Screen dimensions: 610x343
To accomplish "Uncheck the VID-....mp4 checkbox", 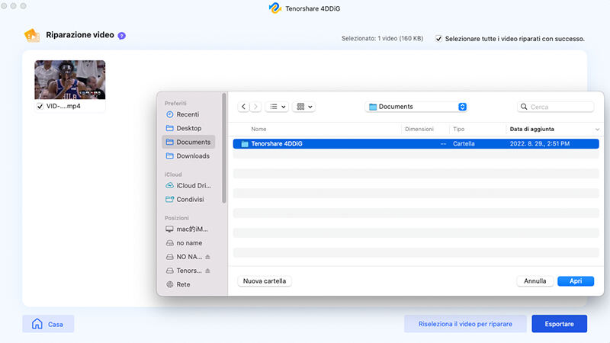I will click(40, 106).
